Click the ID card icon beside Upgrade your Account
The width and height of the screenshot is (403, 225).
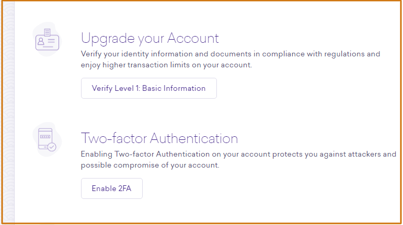point(47,40)
